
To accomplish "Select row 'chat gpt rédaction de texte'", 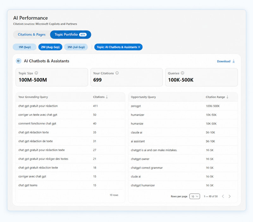I will 70,141.
